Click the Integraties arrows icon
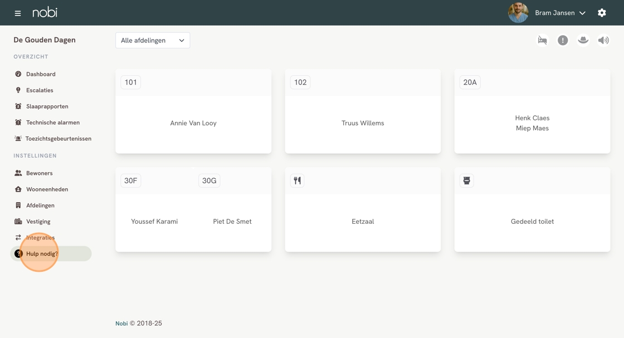This screenshot has height=338, width=624. click(x=18, y=238)
